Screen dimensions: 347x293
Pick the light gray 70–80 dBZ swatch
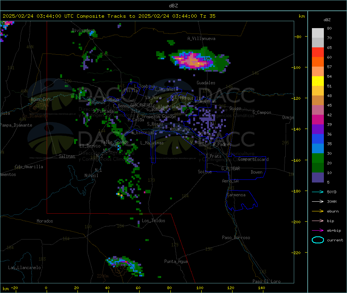[318, 33]
